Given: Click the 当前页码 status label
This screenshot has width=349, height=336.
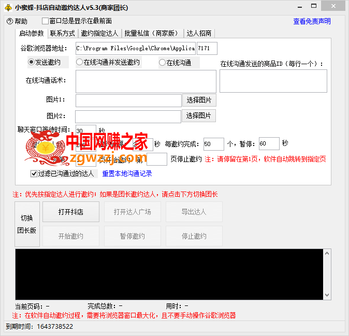Looking at the screenshot, I should click(x=32, y=306).
